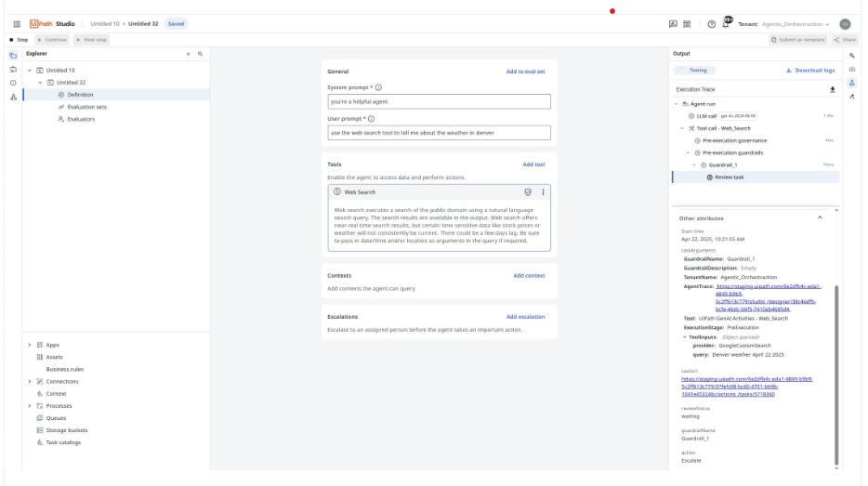Stop the running execution

(x=18, y=40)
